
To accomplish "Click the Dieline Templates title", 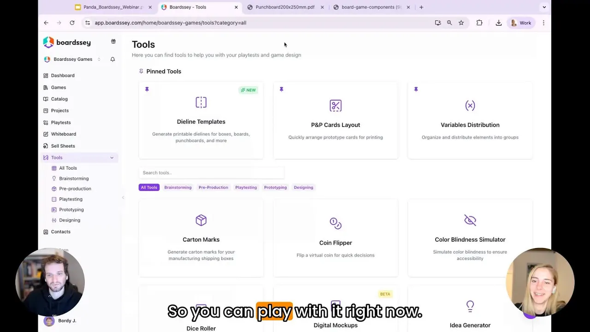I will pos(201,122).
